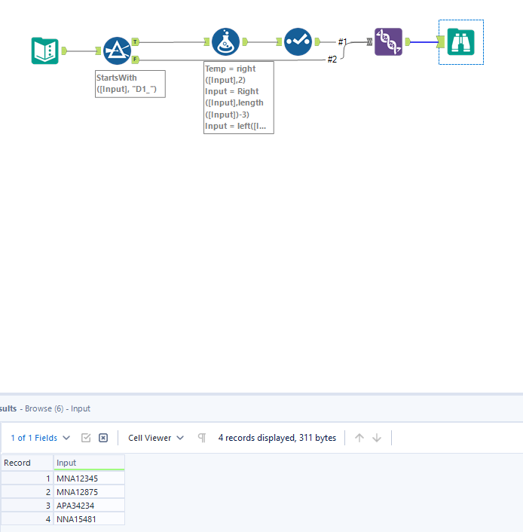The width and height of the screenshot is (523, 532).
Task: Click the Filter tool T output anchor
Action: pyautogui.click(x=135, y=42)
